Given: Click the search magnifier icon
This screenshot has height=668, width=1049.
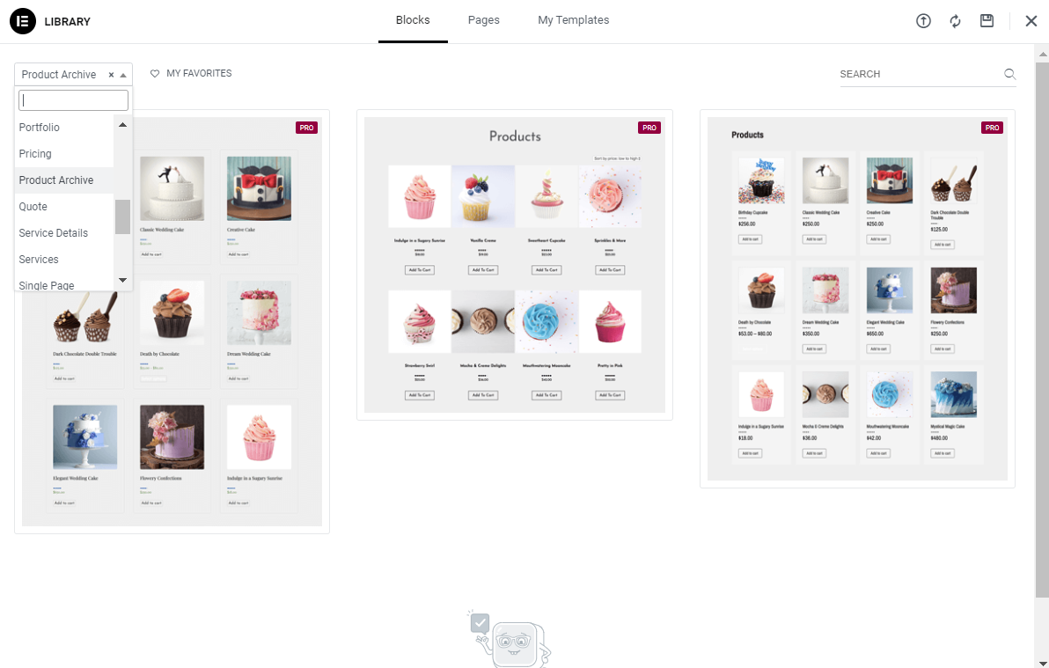Looking at the screenshot, I should click(x=1009, y=74).
